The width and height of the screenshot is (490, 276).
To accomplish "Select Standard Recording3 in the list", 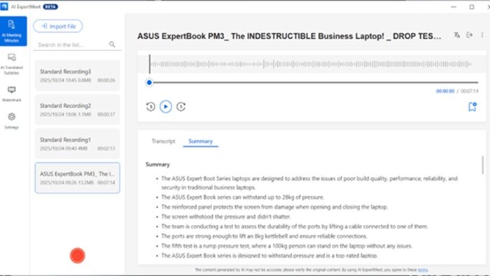I will click(x=77, y=75).
